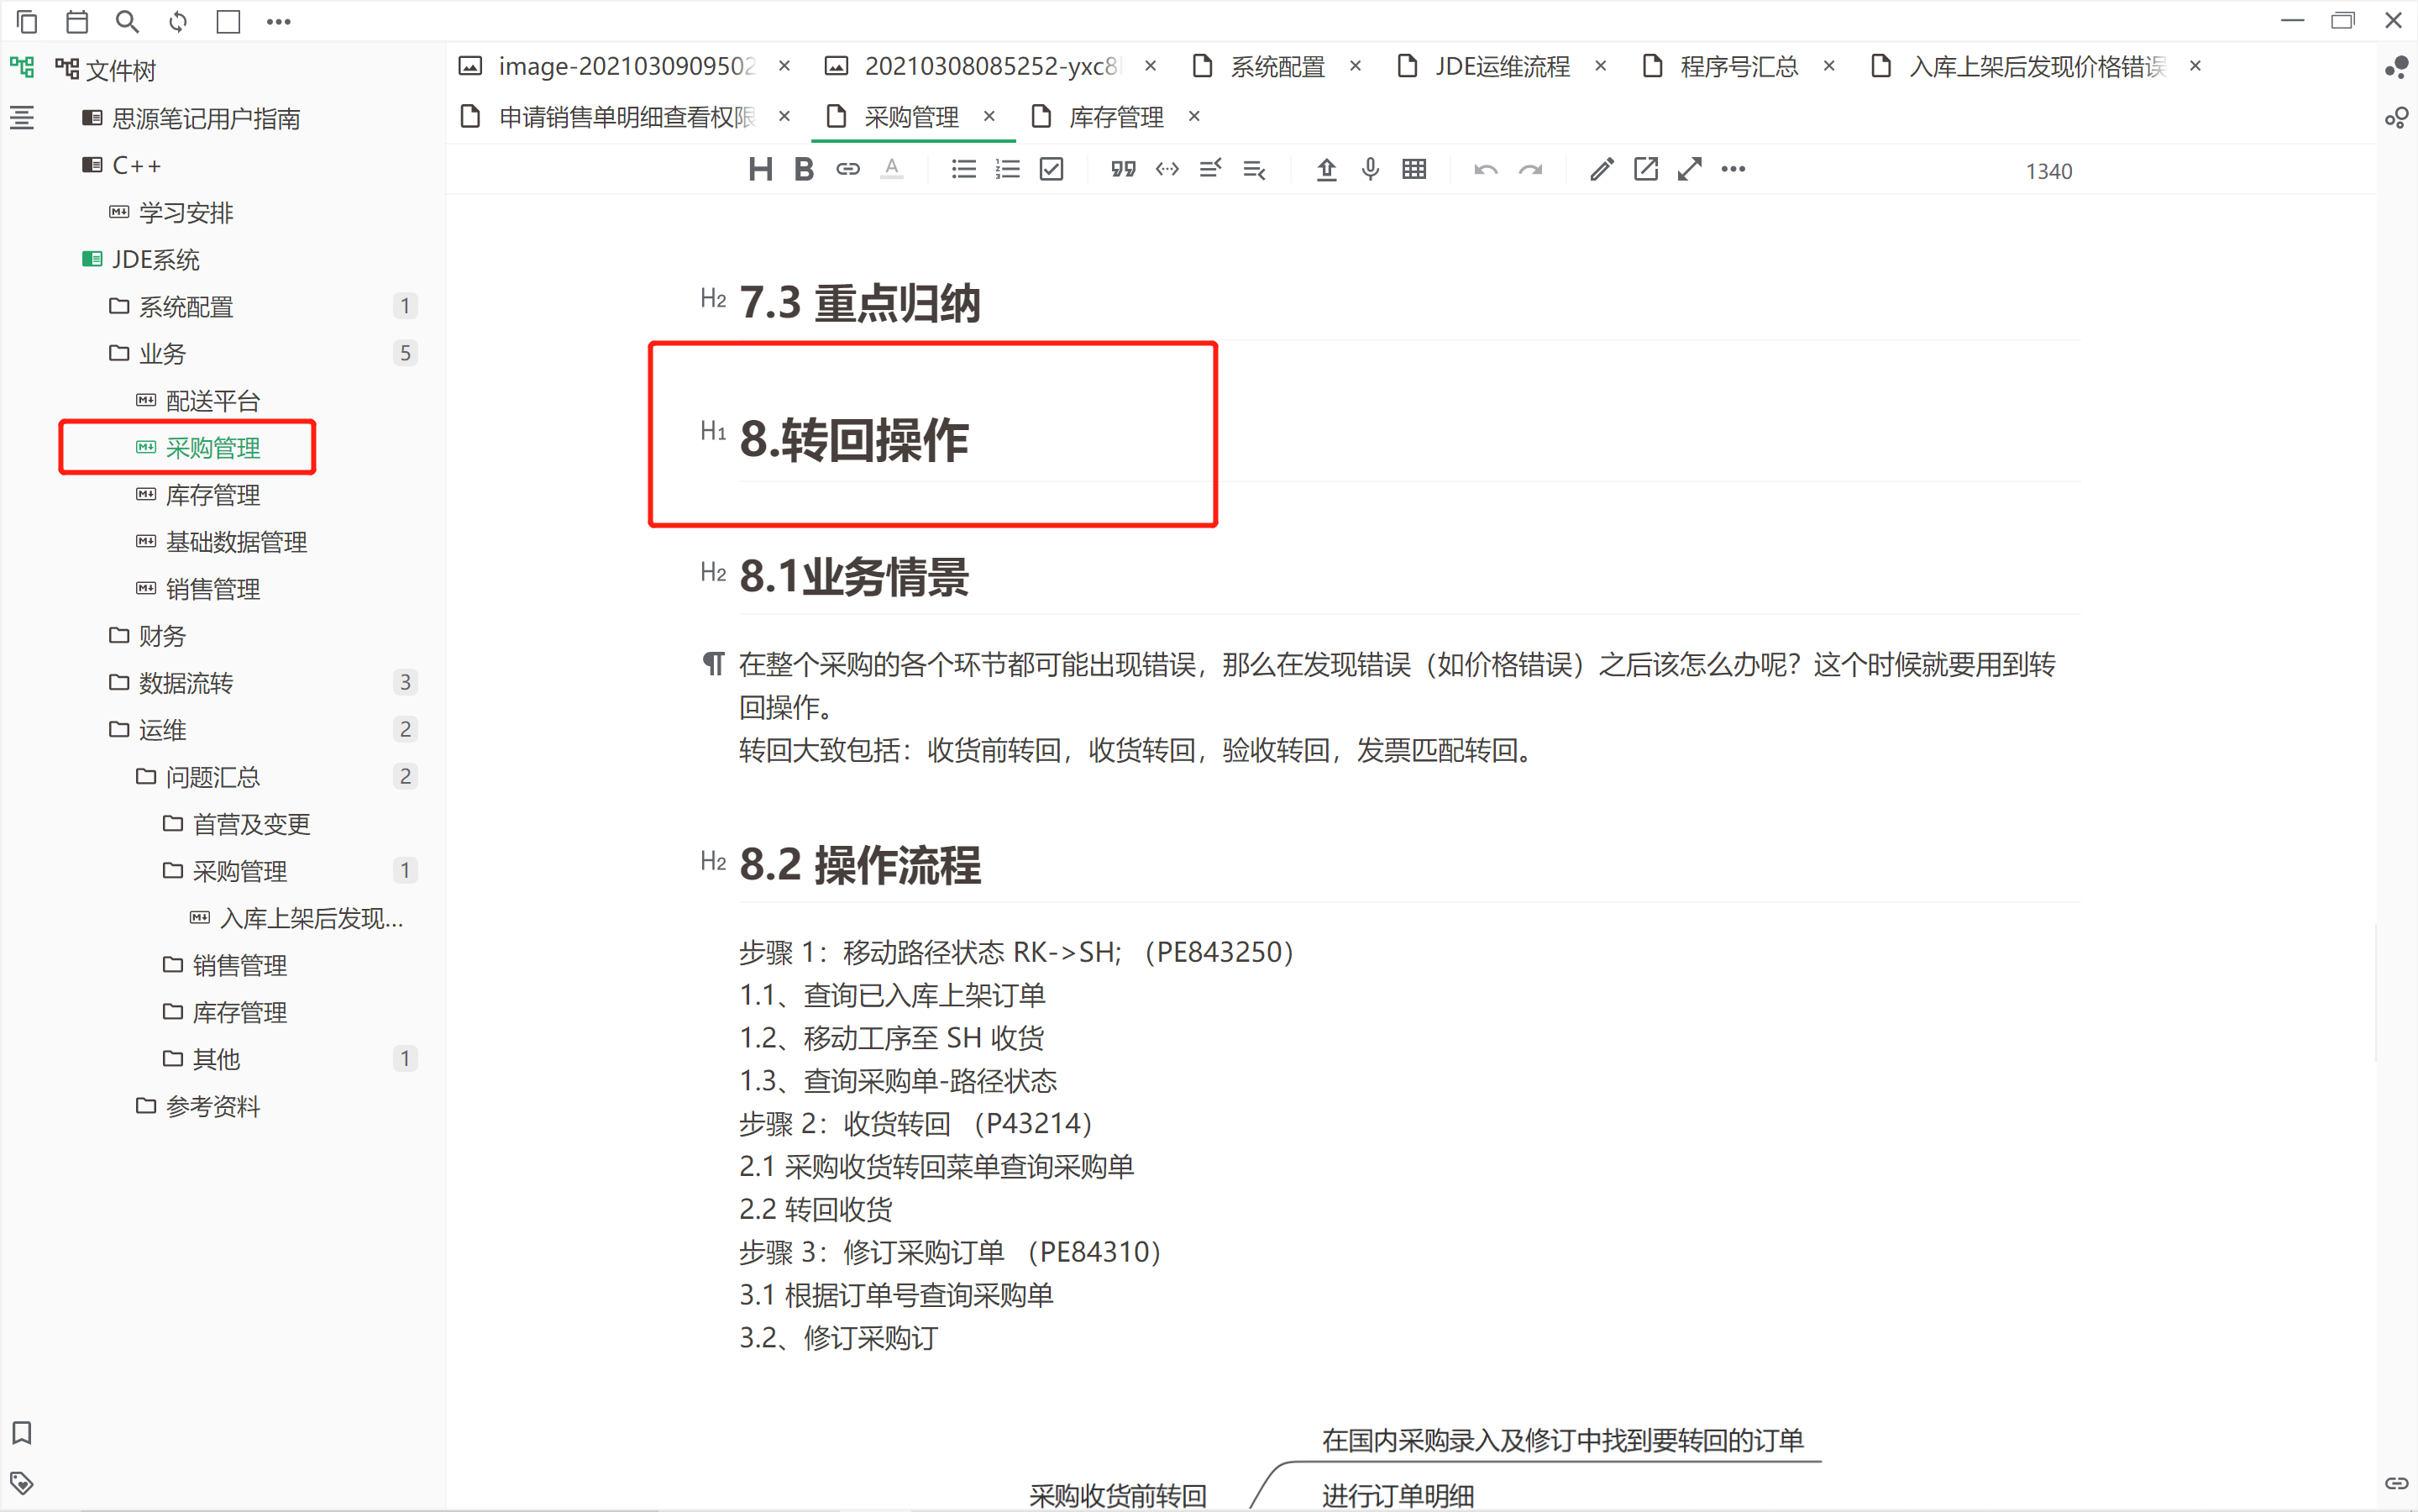Image resolution: width=2418 pixels, height=1512 pixels.
Task: Change font color with toolbar icon
Action: click(892, 170)
